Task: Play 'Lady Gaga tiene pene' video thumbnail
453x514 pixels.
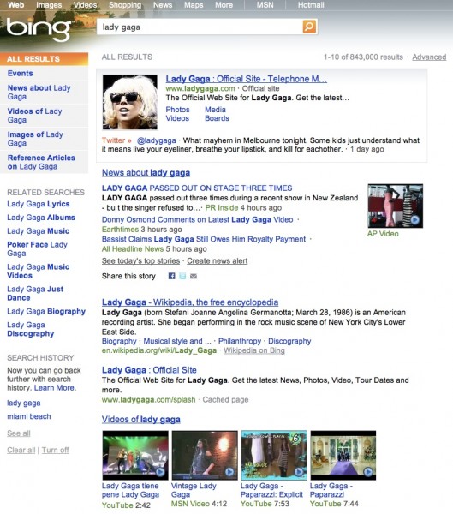Action: click(x=135, y=456)
